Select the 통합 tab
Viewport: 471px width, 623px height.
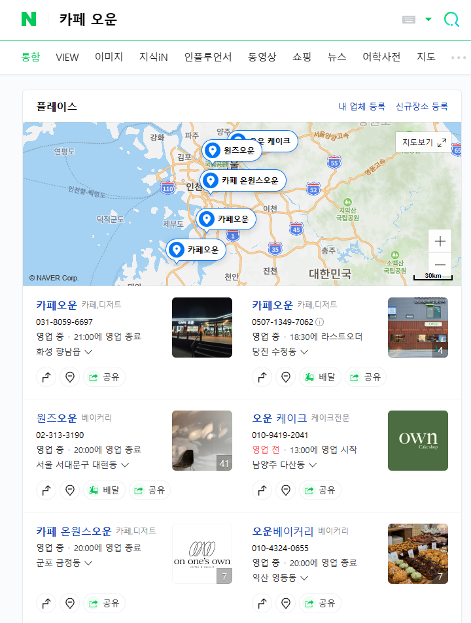click(x=31, y=57)
